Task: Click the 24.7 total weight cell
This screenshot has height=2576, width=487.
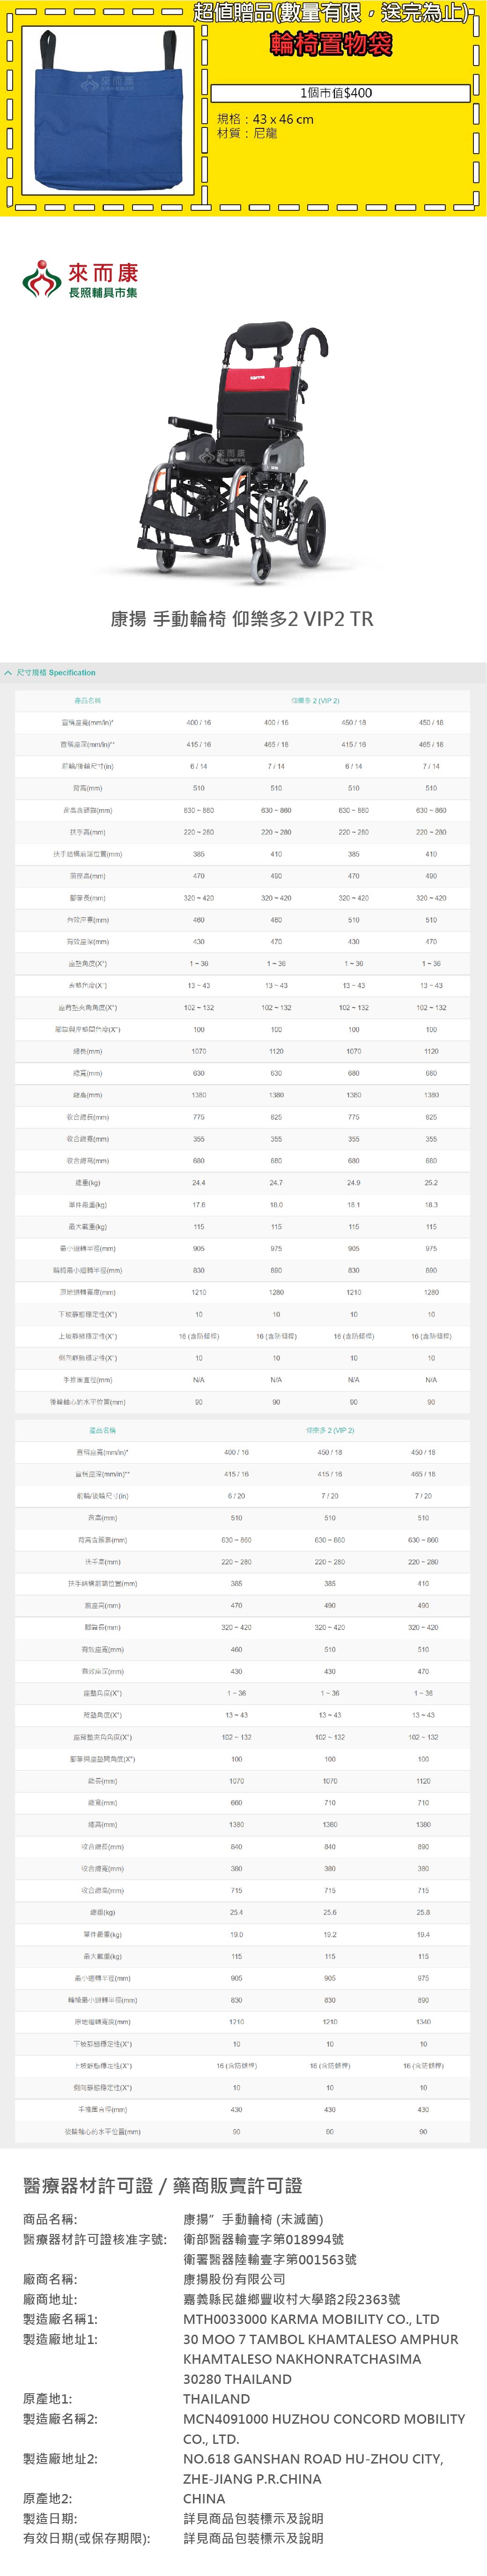Action: pyautogui.click(x=276, y=1182)
